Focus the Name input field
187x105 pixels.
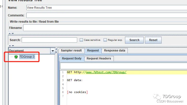(x=107, y=8)
